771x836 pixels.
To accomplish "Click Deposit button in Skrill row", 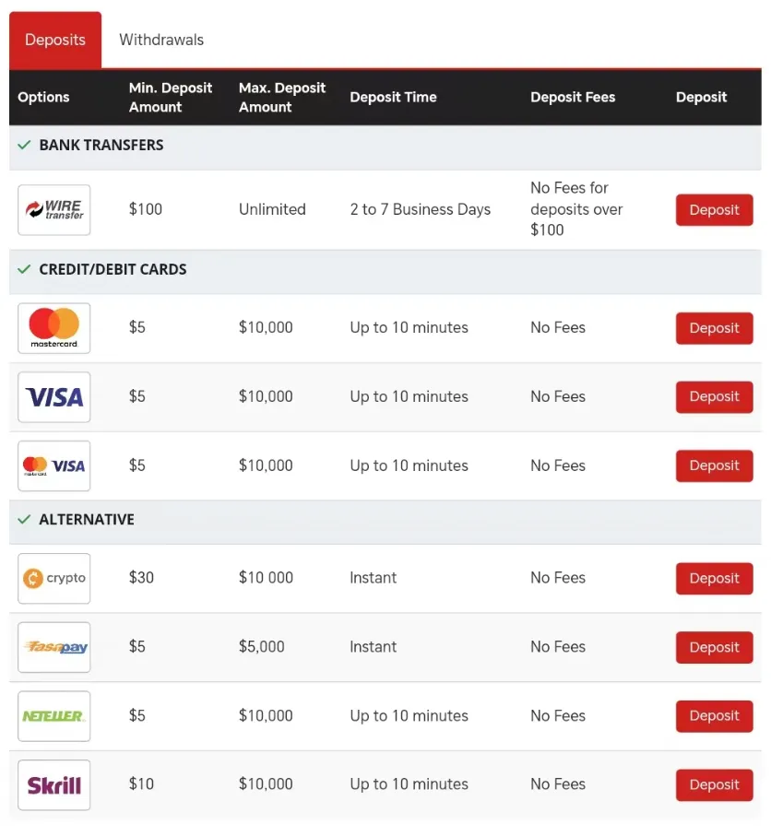I will 714,784.
